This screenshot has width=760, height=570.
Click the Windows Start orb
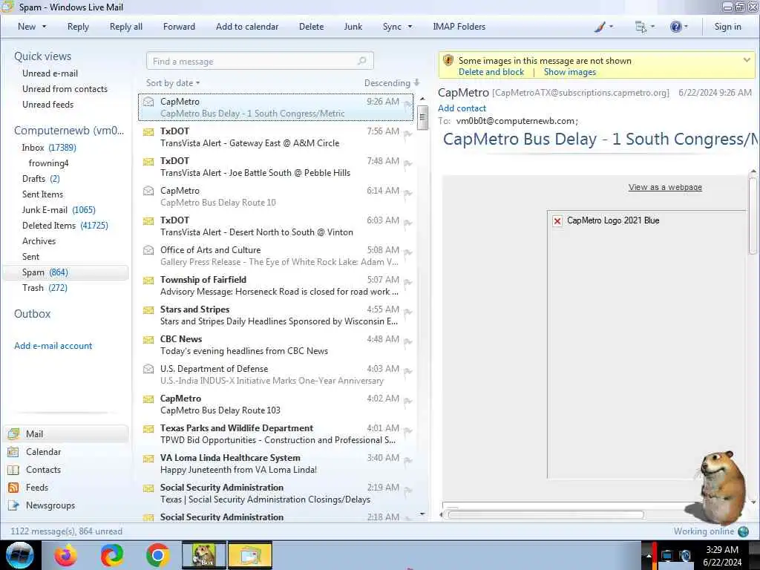(x=19, y=555)
